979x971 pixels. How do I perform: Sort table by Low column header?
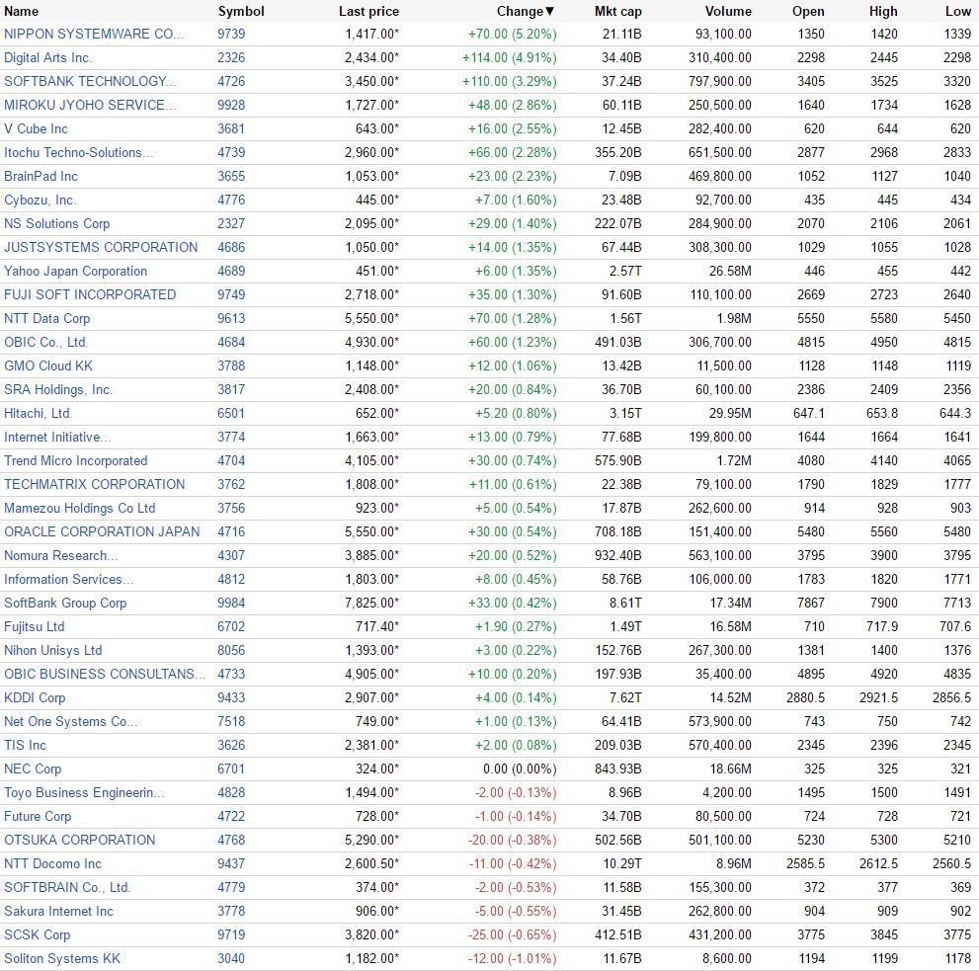[x=958, y=11]
